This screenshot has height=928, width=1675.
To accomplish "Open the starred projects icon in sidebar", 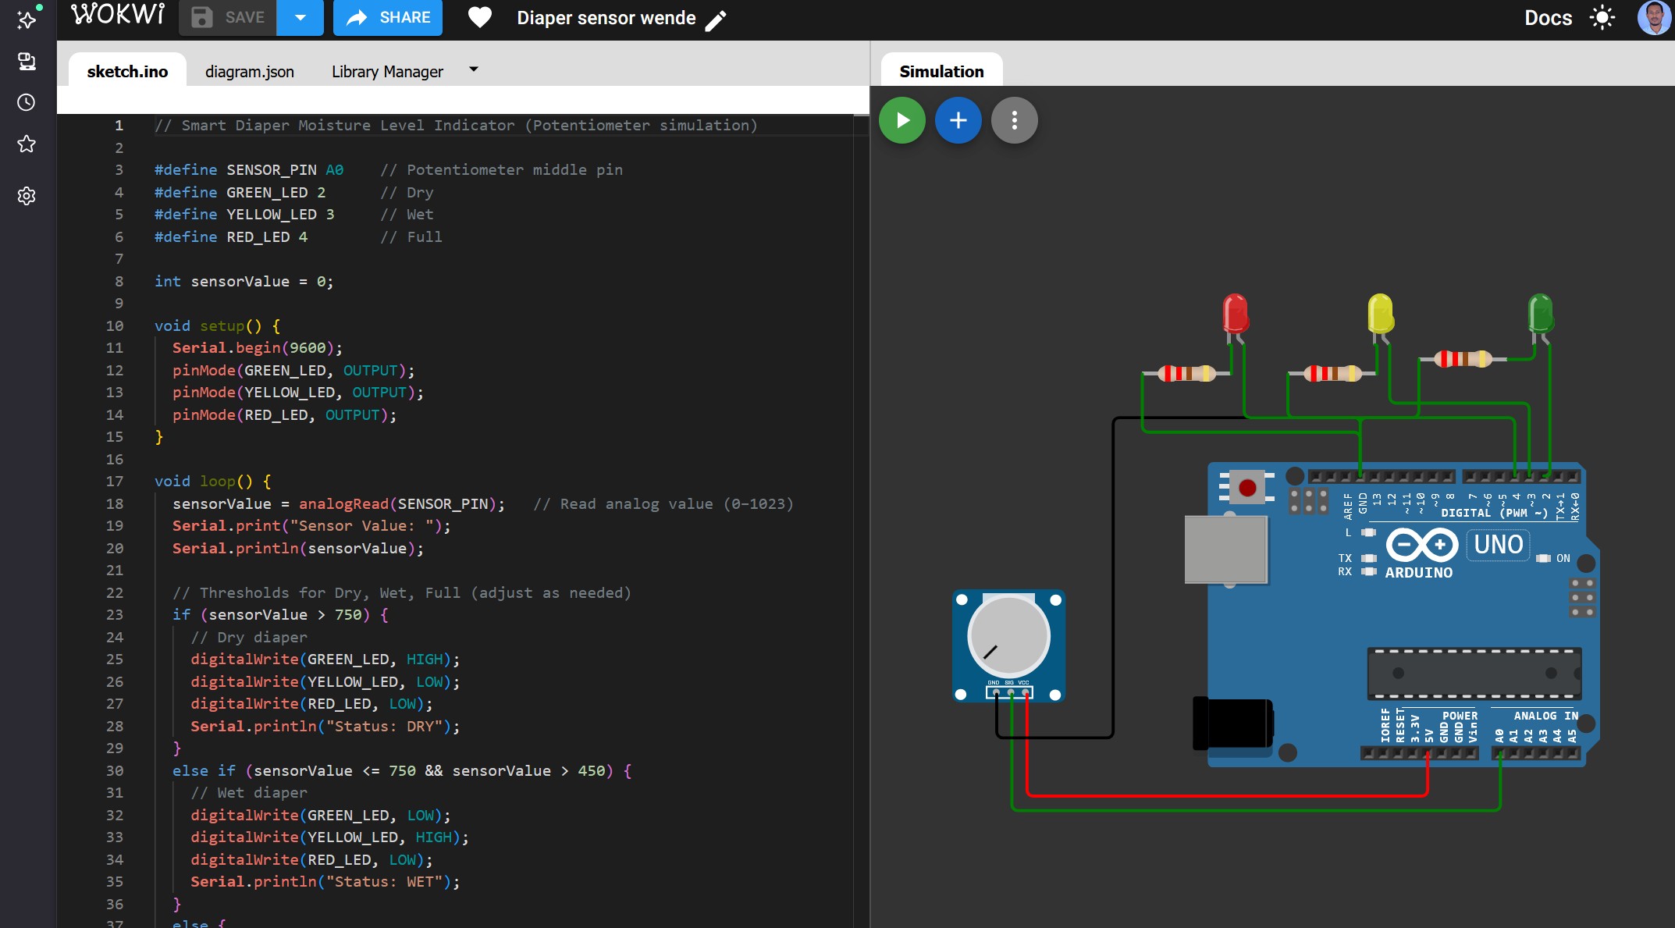I will [27, 144].
